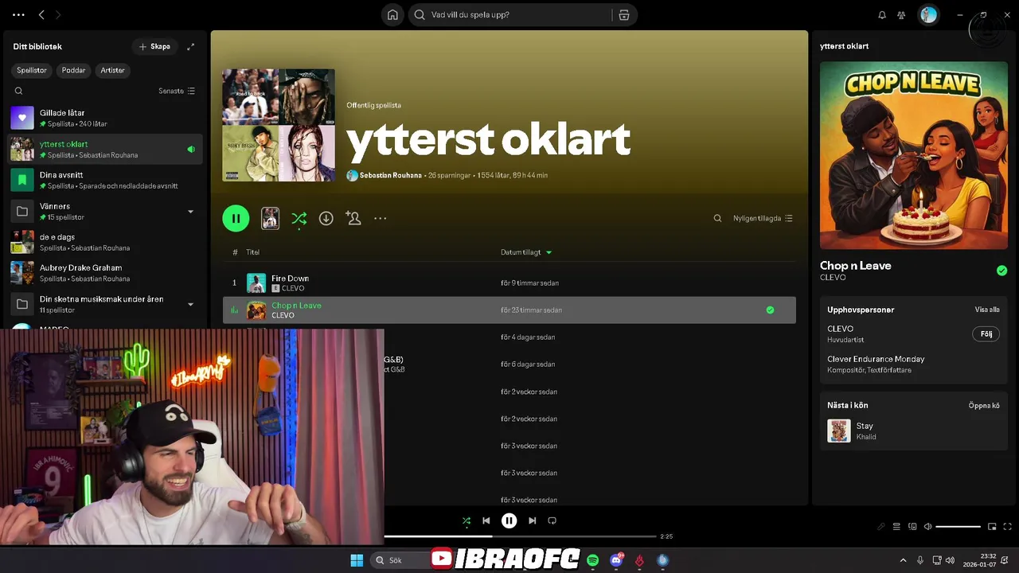
Task: Click the Home icon in top bar
Action: click(x=392, y=15)
